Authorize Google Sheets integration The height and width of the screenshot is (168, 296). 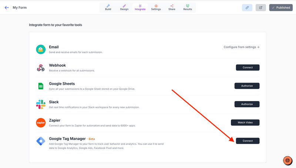click(x=247, y=86)
